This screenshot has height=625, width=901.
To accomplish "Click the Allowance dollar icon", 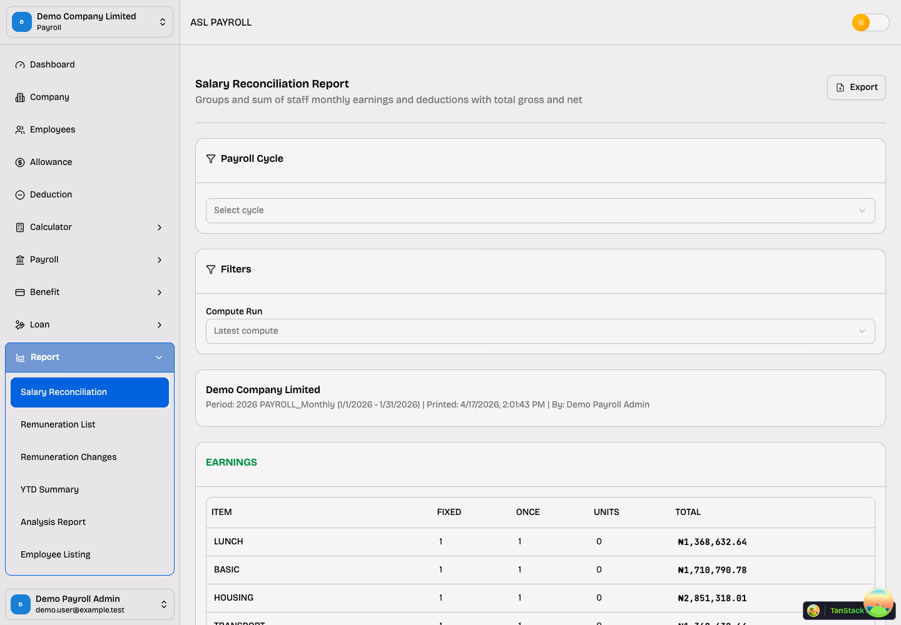I will coord(20,162).
